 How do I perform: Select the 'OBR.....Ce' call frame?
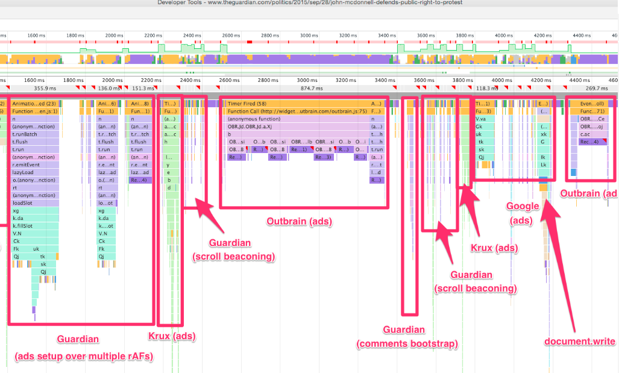(592, 119)
